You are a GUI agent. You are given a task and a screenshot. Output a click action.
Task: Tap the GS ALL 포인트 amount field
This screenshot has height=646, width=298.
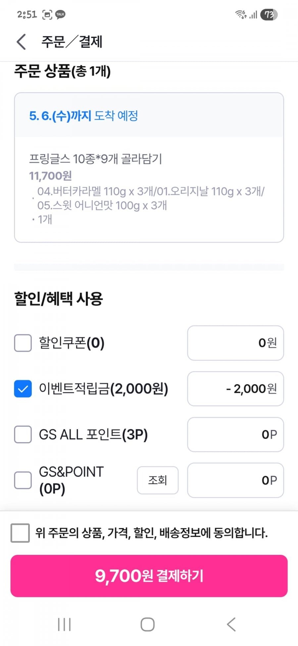pyautogui.click(x=235, y=434)
